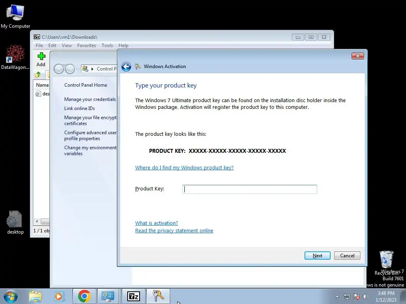Open Action Center flag icon in tray
Screen dimensions: 406x304
(x=356, y=296)
